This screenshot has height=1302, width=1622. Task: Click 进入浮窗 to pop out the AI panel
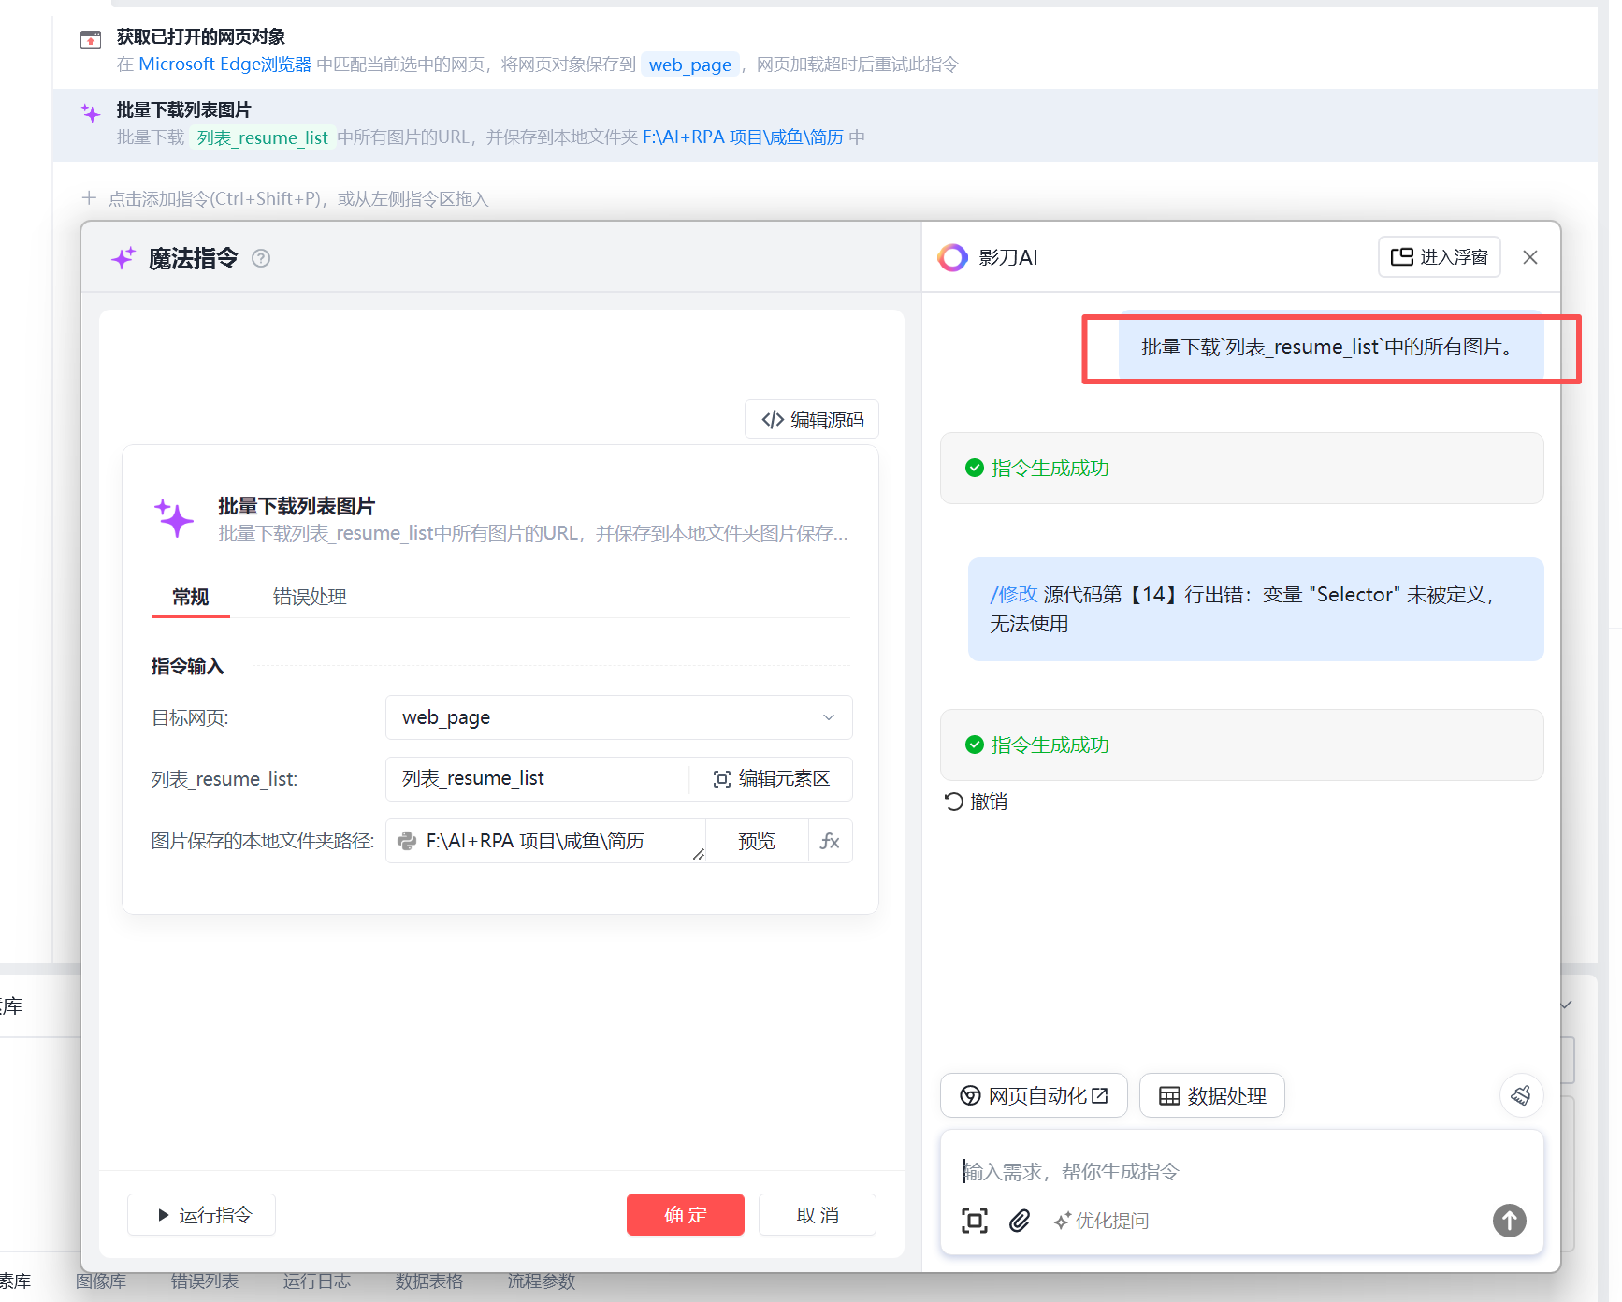1439,257
